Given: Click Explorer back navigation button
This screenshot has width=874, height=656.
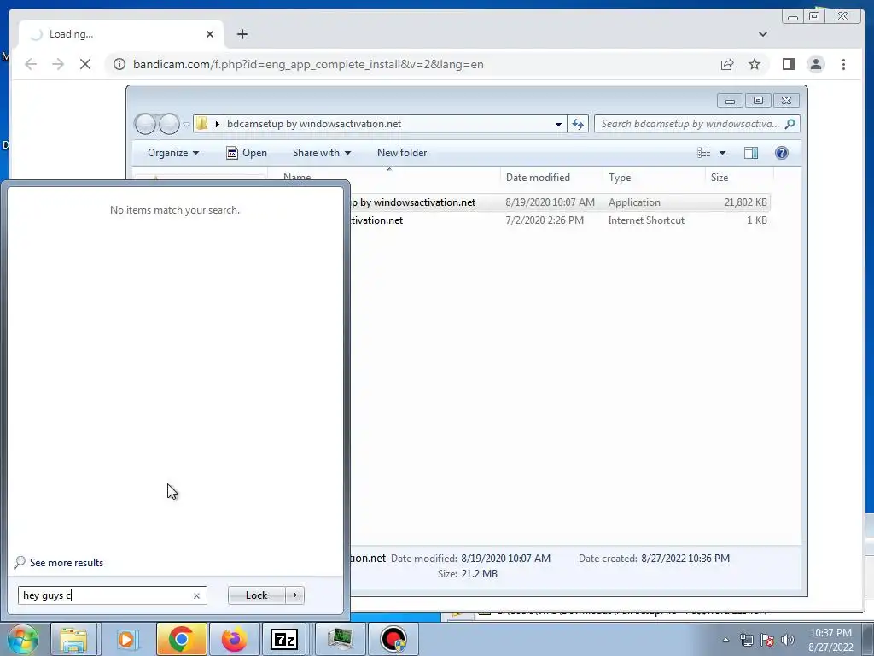Looking at the screenshot, I should pos(145,124).
